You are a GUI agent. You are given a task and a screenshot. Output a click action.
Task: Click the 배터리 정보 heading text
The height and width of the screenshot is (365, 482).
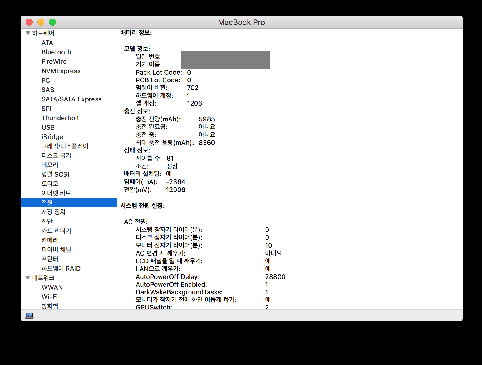(136, 33)
